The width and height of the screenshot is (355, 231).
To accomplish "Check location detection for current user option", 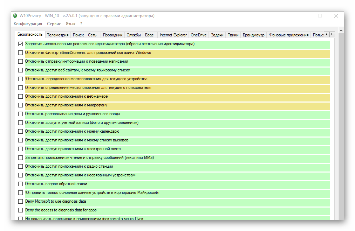I will [x=21, y=88].
